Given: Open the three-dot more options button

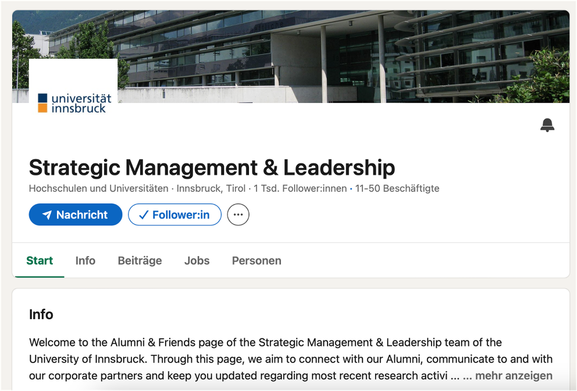Looking at the screenshot, I should pos(238,214).
